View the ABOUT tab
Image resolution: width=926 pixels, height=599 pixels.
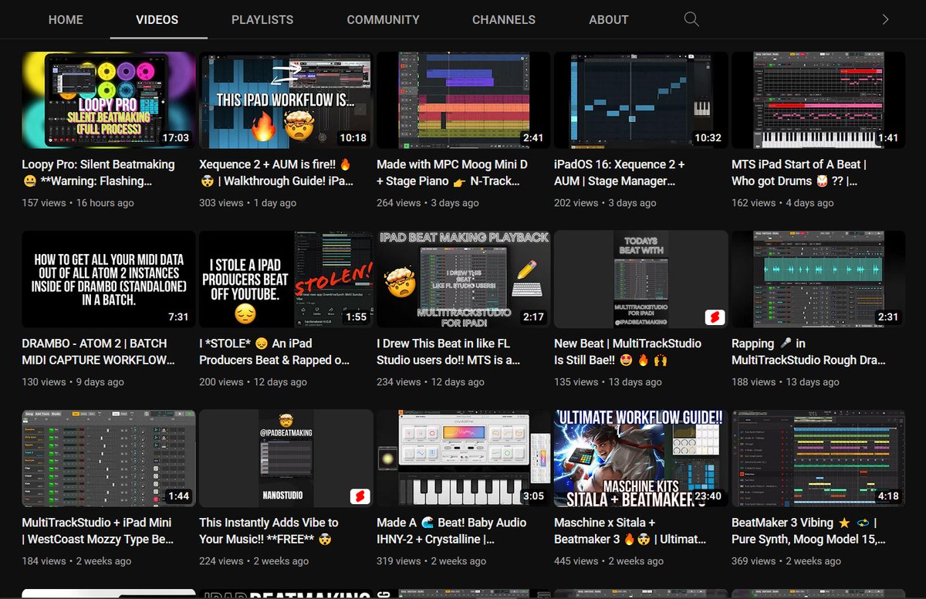pyautogui.click(x=609, y=19)
